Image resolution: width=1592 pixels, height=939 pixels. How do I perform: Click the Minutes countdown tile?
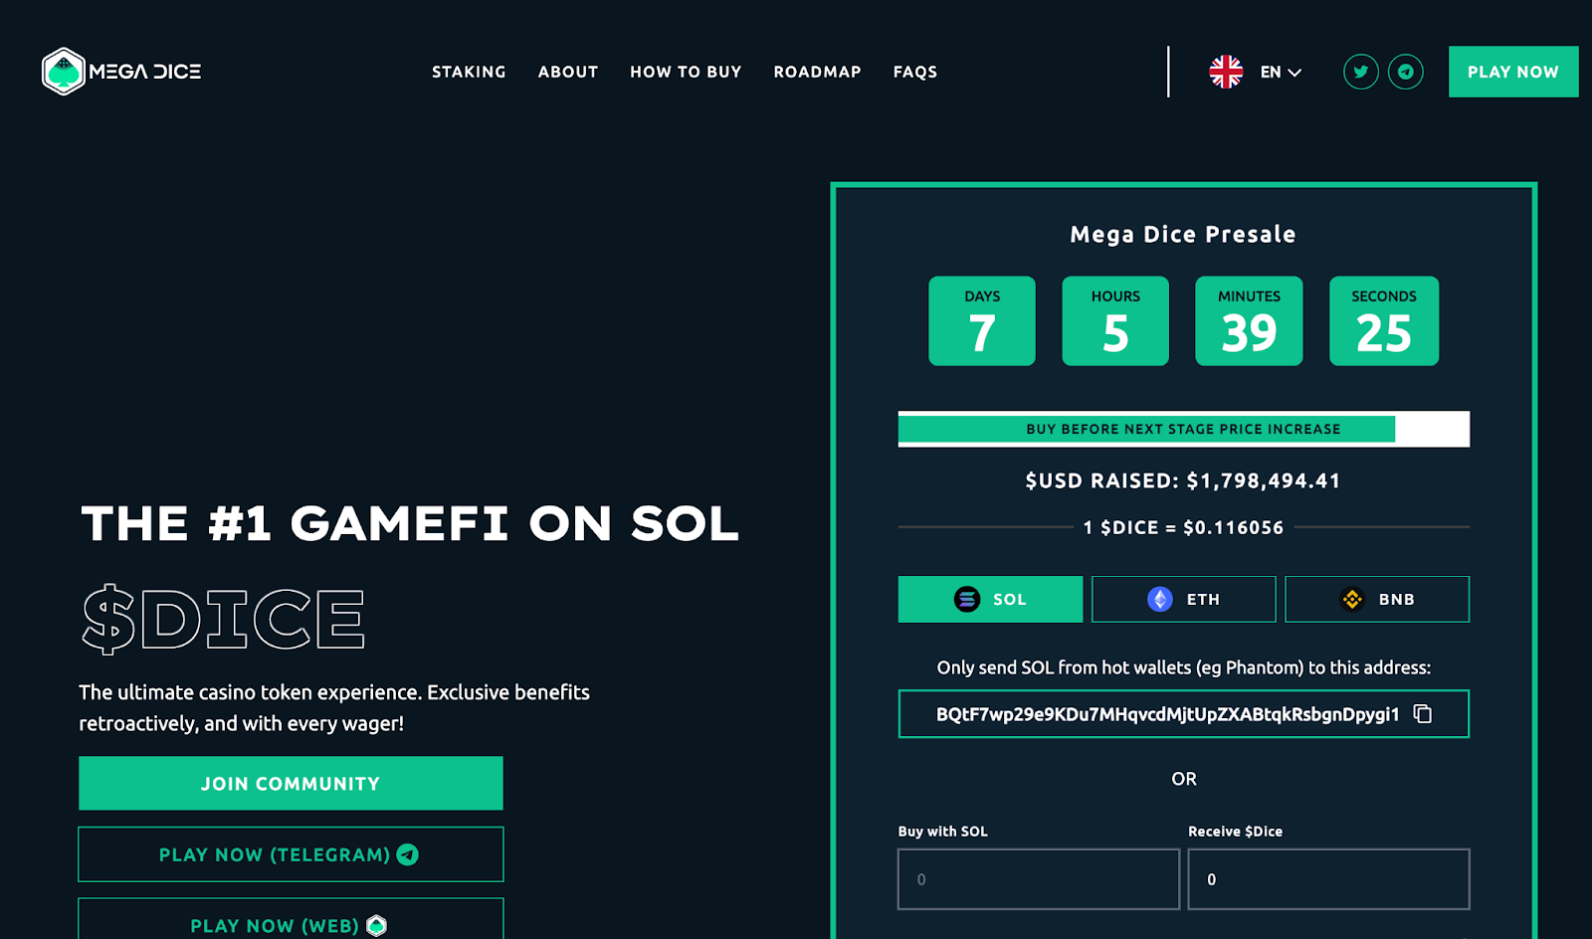point(1249,320)
